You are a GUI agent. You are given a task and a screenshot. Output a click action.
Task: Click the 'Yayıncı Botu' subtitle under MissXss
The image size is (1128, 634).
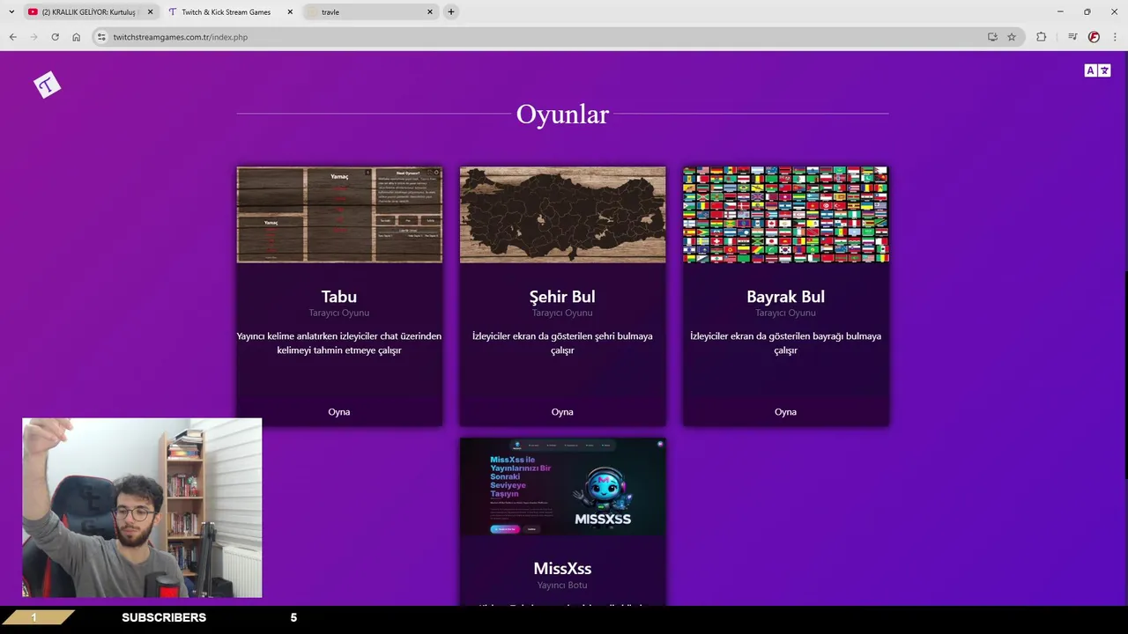coord(562,585)
